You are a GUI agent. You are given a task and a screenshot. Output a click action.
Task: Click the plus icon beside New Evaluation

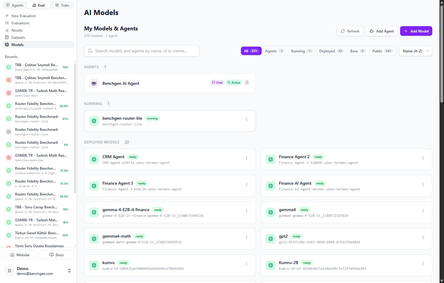coord(7,16)
